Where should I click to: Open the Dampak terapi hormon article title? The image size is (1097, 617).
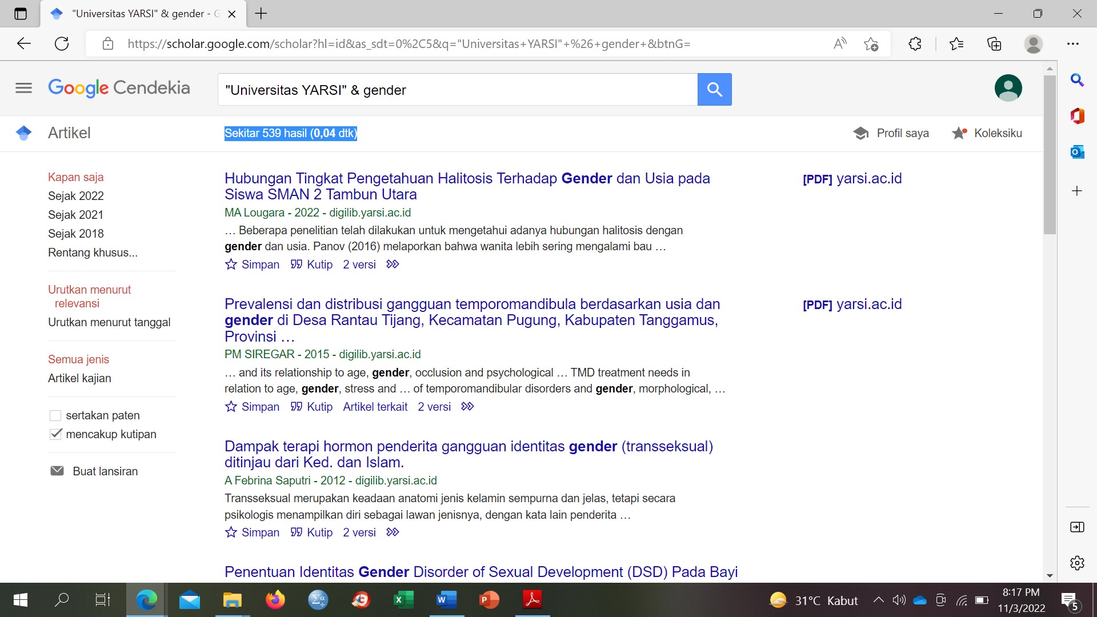pyautogui.click(x=469, y=454)
